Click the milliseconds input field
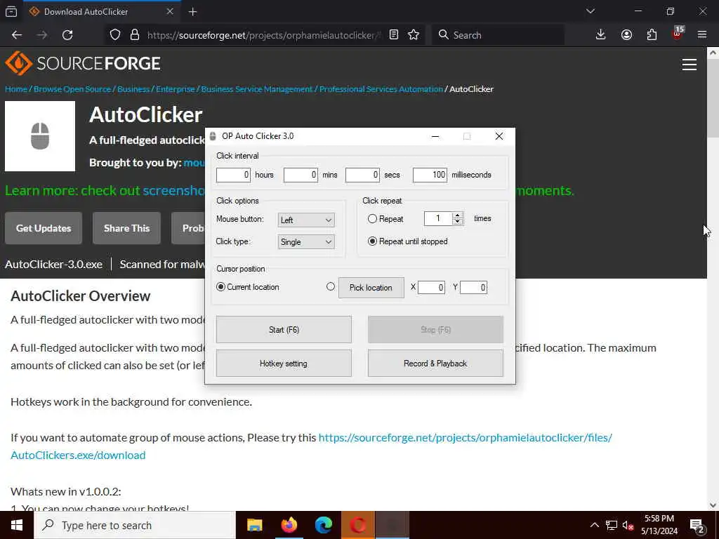 pos(430,175)
